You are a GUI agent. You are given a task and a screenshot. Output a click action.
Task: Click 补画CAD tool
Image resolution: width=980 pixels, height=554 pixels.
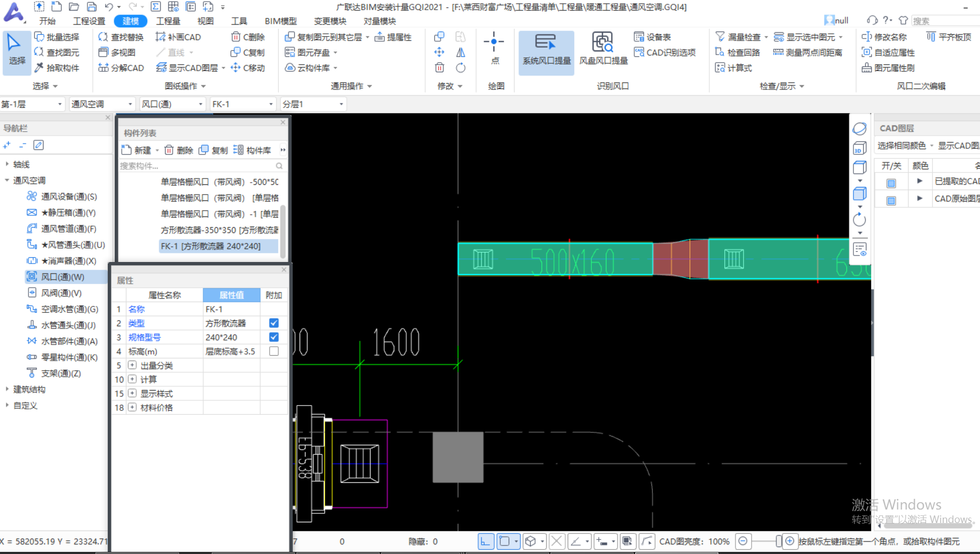[x=178, y=37]
